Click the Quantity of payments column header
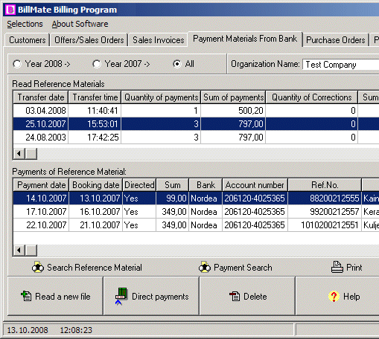Image resolution: width=379 pixels, height=339 pixels. pyautogui.click(x=161, y=97)
